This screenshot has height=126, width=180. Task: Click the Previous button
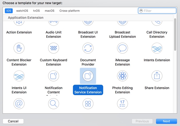(x=142, y=121)
